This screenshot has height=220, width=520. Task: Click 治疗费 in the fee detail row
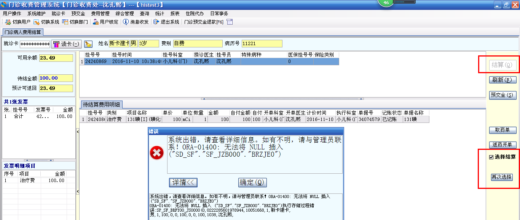(116, 119)
